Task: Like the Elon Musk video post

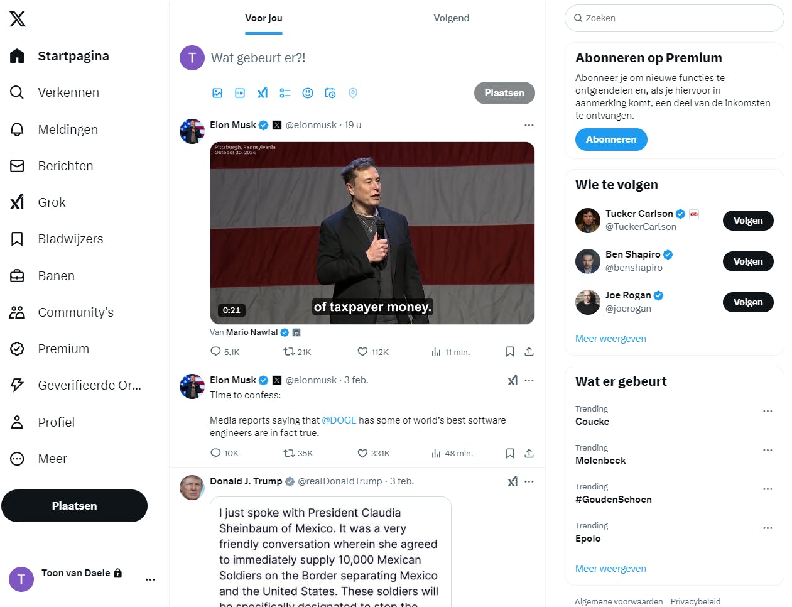Action: tap(362, 352)
